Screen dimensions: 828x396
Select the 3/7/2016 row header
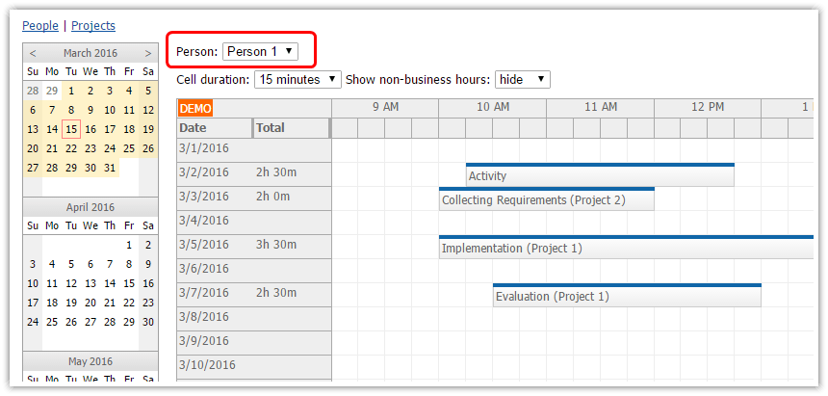[x=254, y=295]
